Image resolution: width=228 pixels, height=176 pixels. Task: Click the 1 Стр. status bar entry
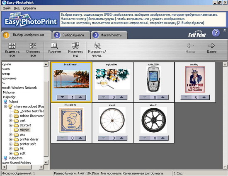179,173
